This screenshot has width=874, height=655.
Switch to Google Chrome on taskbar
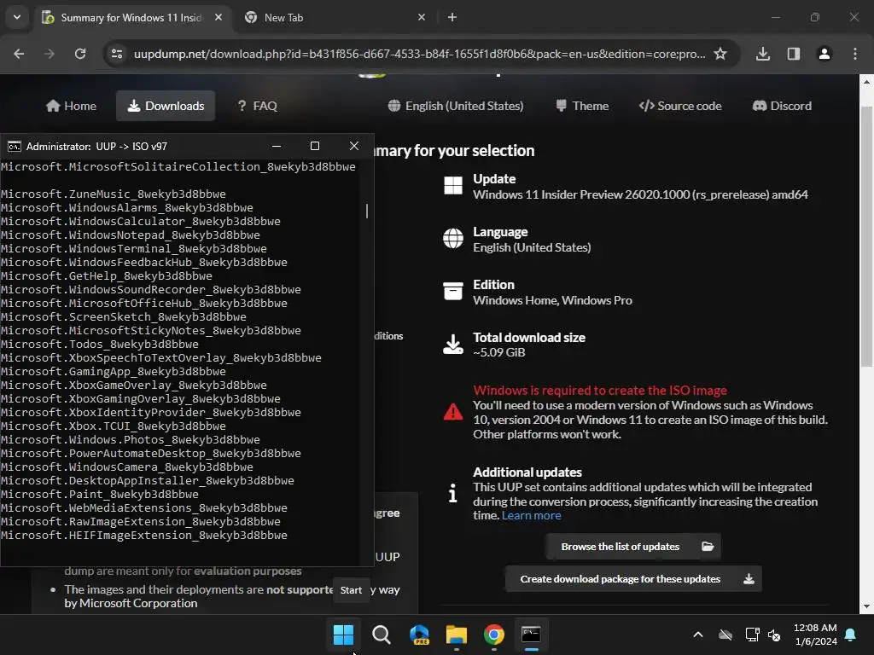click(494, 635)
